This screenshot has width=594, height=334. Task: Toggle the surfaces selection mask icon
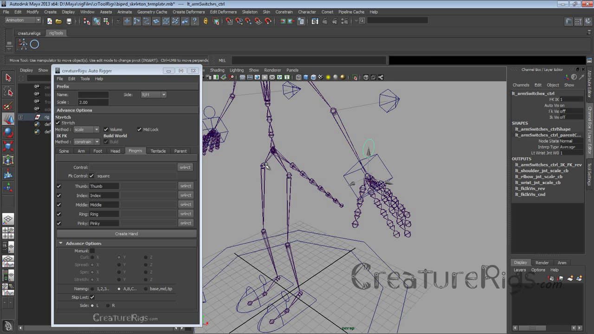pos(156,21)
